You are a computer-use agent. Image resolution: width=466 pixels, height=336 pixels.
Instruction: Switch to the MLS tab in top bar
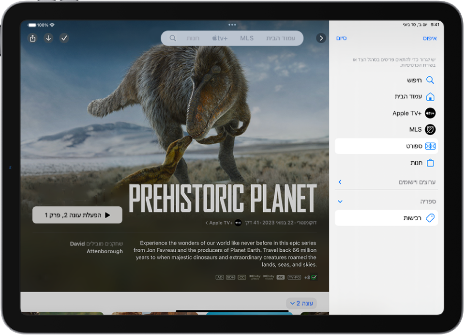247,38
